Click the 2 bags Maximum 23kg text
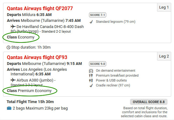Image resolution: width=174 pixels, height=120 pixels. (40, 108)
